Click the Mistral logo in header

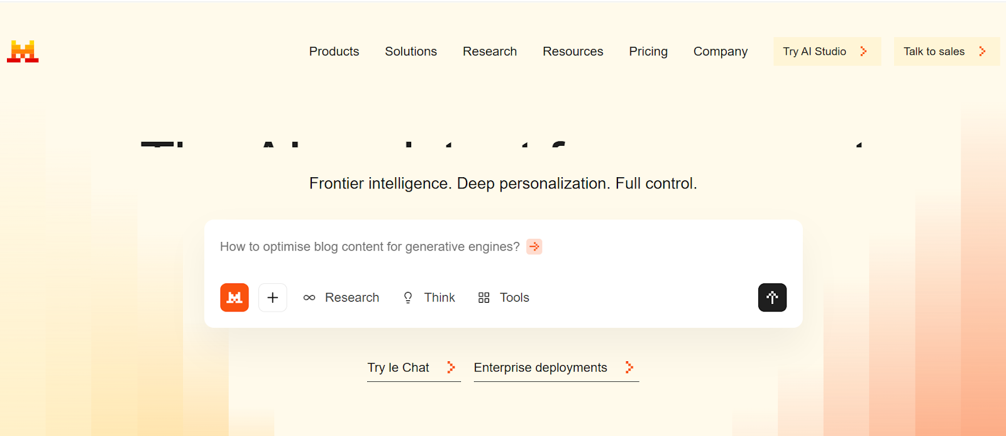pyautogui.click(x=23, y=52)
